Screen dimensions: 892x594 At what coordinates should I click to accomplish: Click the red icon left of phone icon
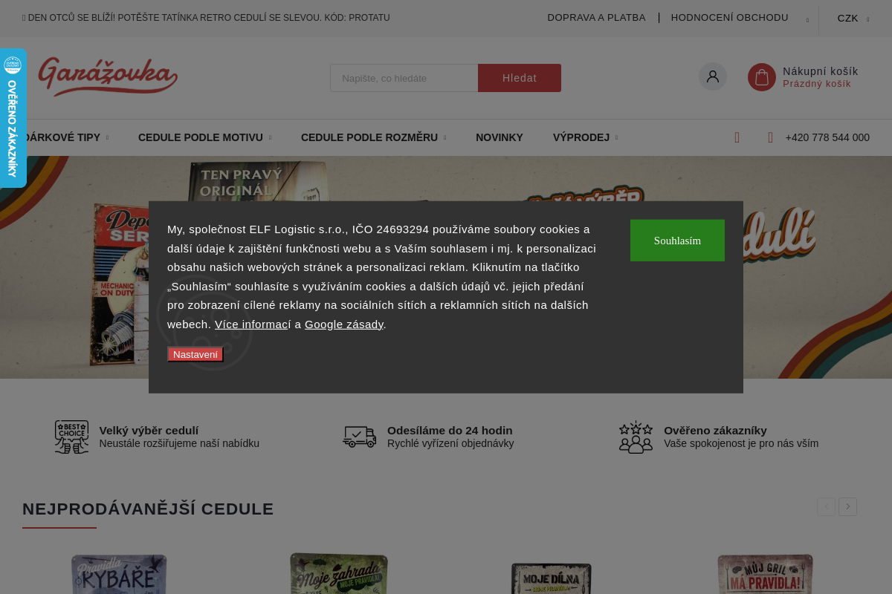tap(737, 137)
